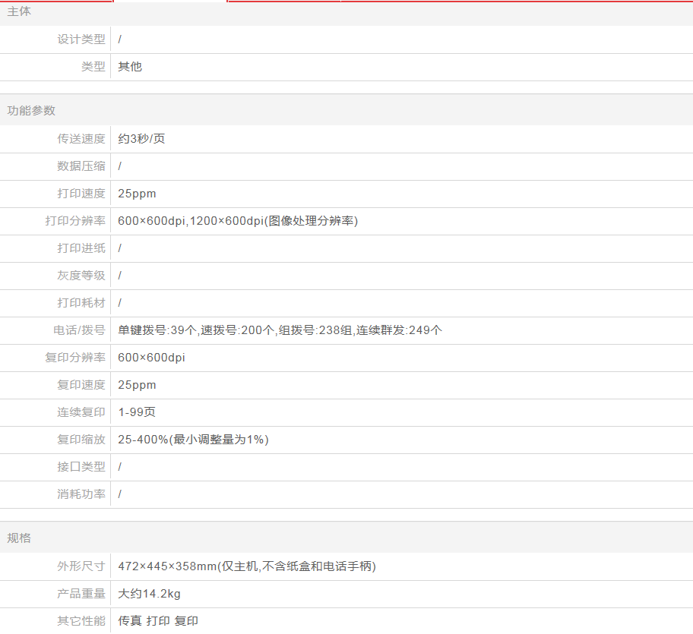The width and height of the screenshot is (693, 634).
Task: Select the 472×445×358mm dimensions value
Action: (x=247, y=566)
